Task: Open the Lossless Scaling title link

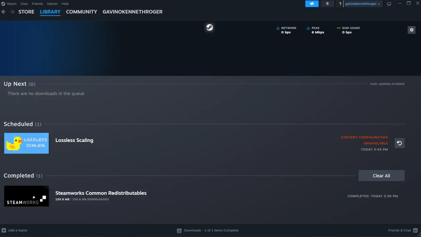Action: 74,140
